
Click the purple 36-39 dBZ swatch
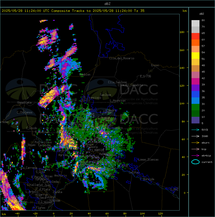coord(195,88)
